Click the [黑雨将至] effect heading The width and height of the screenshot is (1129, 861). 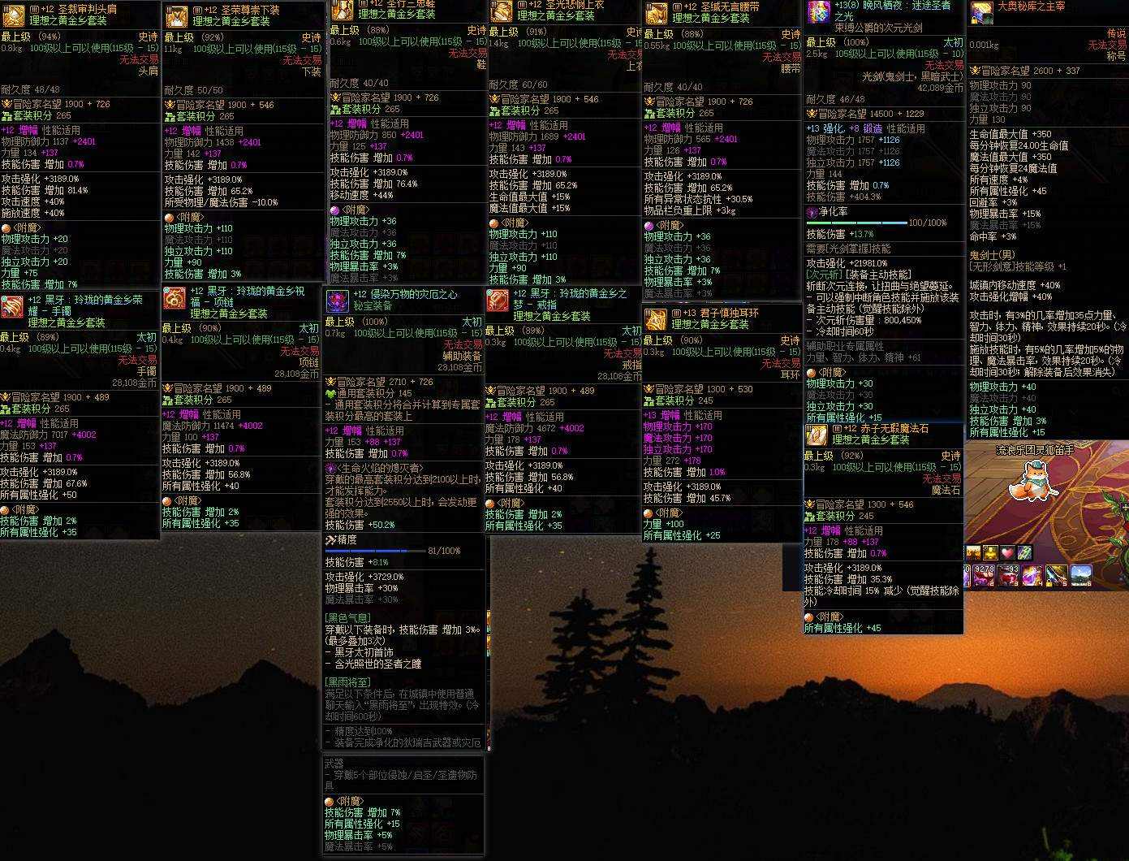click(347, 683)
